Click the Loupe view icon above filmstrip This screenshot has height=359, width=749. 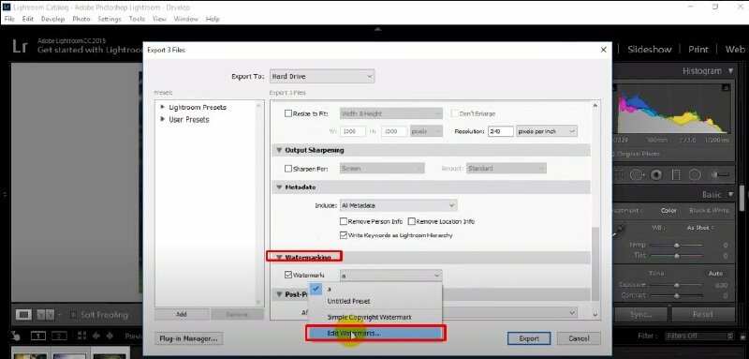[24, 315]
